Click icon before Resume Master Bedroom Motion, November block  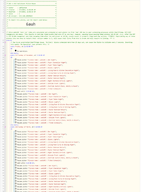16,109
